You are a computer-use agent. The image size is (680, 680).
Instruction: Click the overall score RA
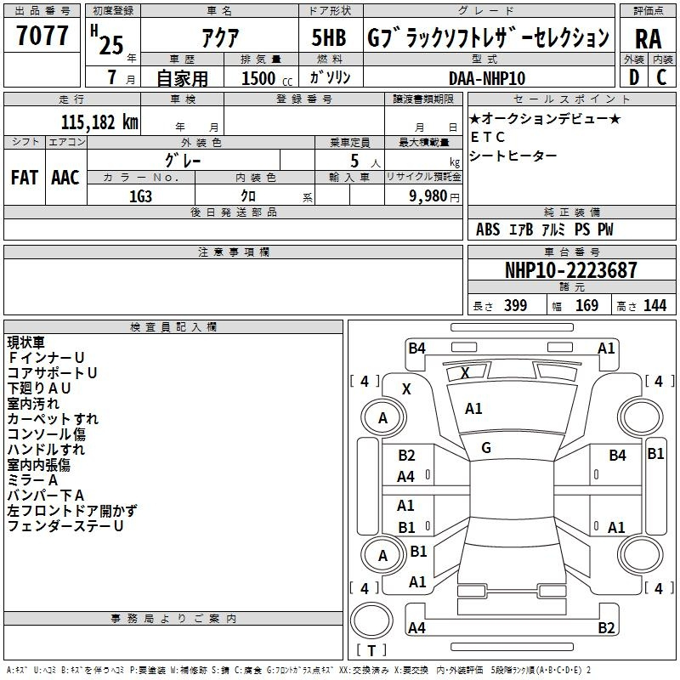[648, 39]
